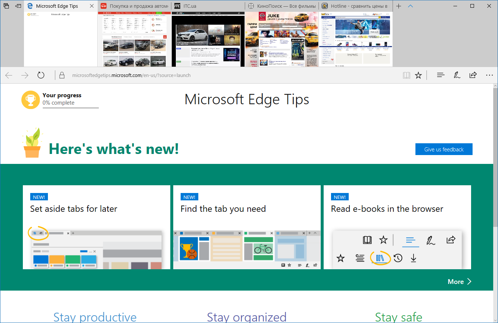The width and height of the screenshot is (498, 323).
Task: Open the tabs you've set aside icon
Action: 6,6
